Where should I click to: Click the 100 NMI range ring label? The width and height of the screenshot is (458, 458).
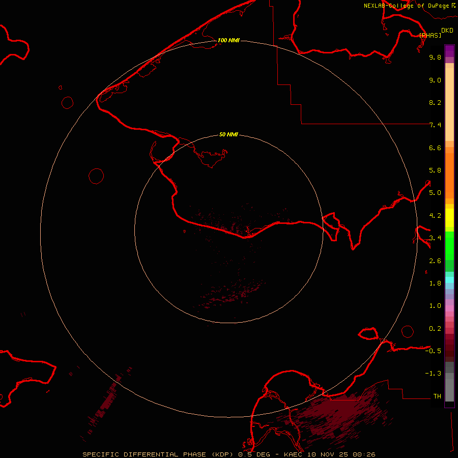[228, 40]
